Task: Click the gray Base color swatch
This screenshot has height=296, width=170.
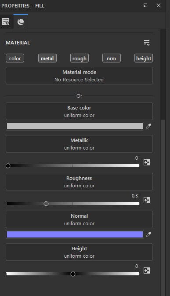Action: [x=75, y=126]
